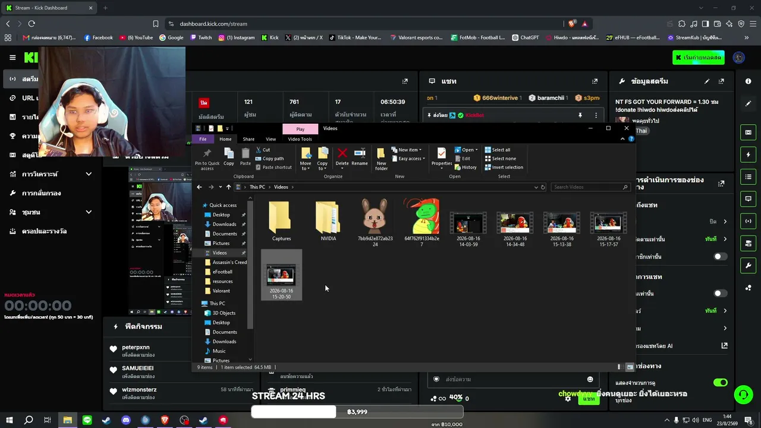Expand the Copy to dropdown

[x=322, y=169]
